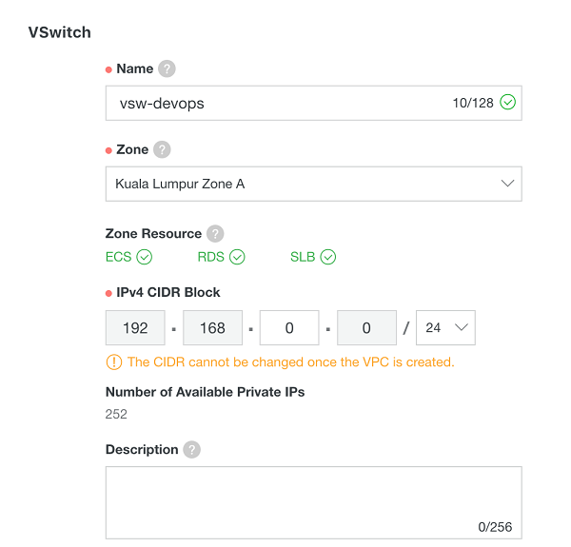Open the Kuala Lumpur Zone A dropdown
571x547 pixels.
[312, 184]
